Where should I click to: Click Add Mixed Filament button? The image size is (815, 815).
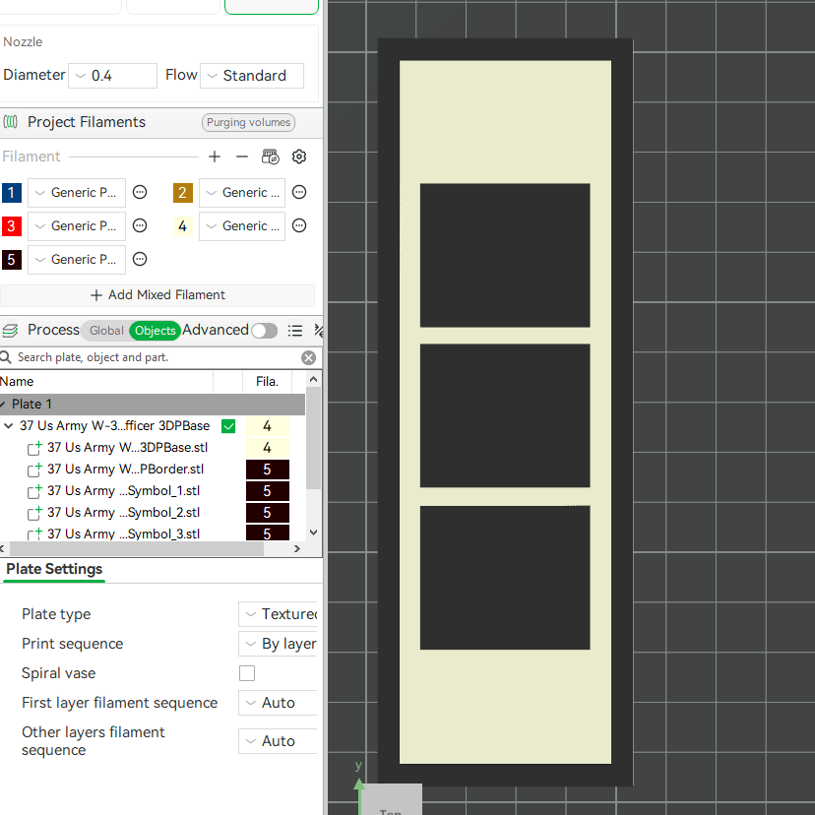pos(157,295)
